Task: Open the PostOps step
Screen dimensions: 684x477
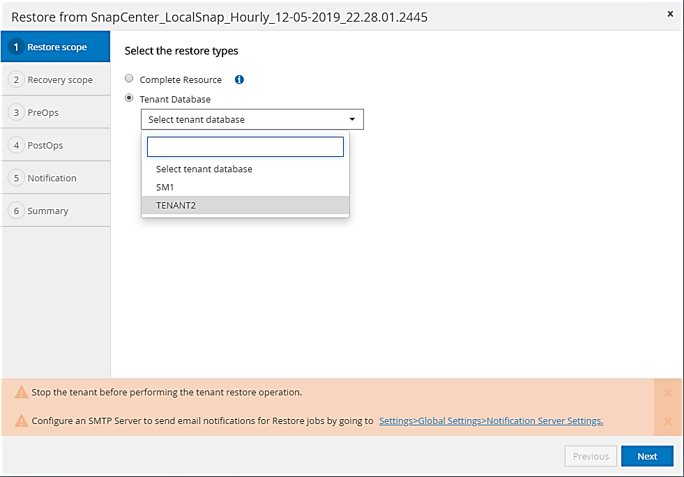Action: click(55, 145)
